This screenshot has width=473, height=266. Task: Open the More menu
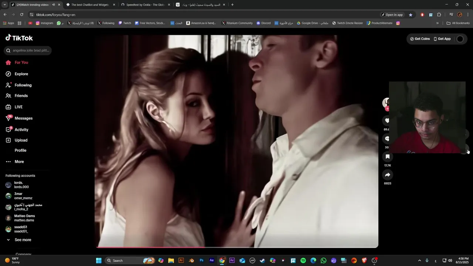pos(15,161)
